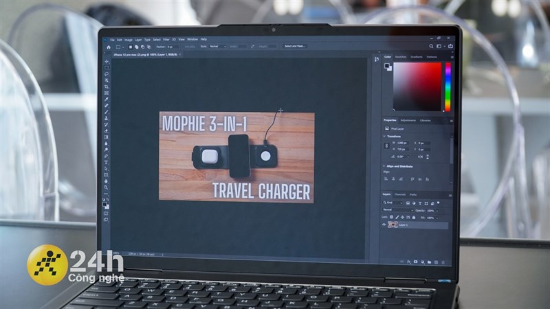Toggle Quick Mask mode in toolbar

(106, 214)
